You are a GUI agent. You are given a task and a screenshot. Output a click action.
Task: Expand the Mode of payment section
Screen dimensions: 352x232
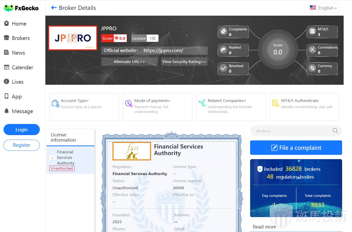152,101
